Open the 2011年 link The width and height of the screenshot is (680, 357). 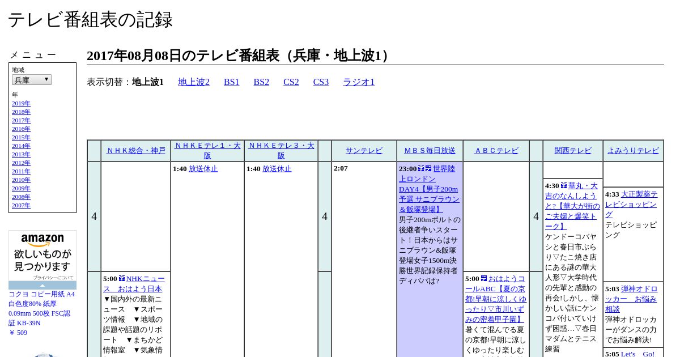click(x=21, y=171)
